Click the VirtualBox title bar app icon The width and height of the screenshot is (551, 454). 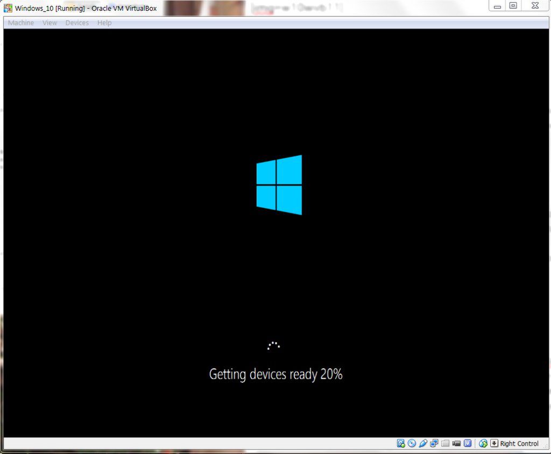point(8,8)
